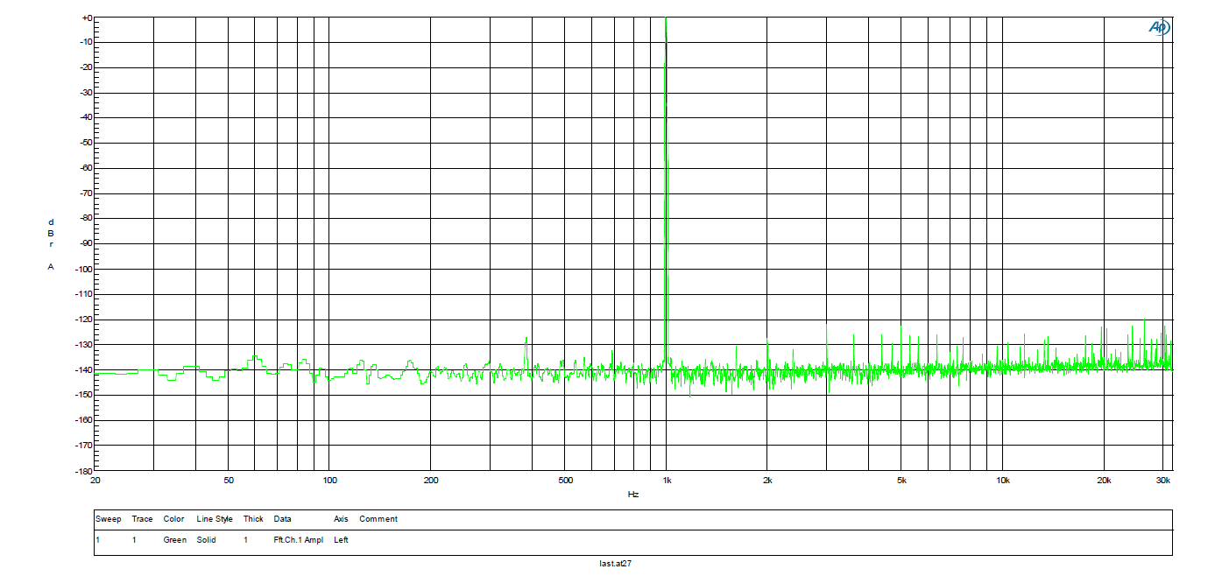
Task: Click the 'Trace' legend column header
Action: (x=142, y=519)
